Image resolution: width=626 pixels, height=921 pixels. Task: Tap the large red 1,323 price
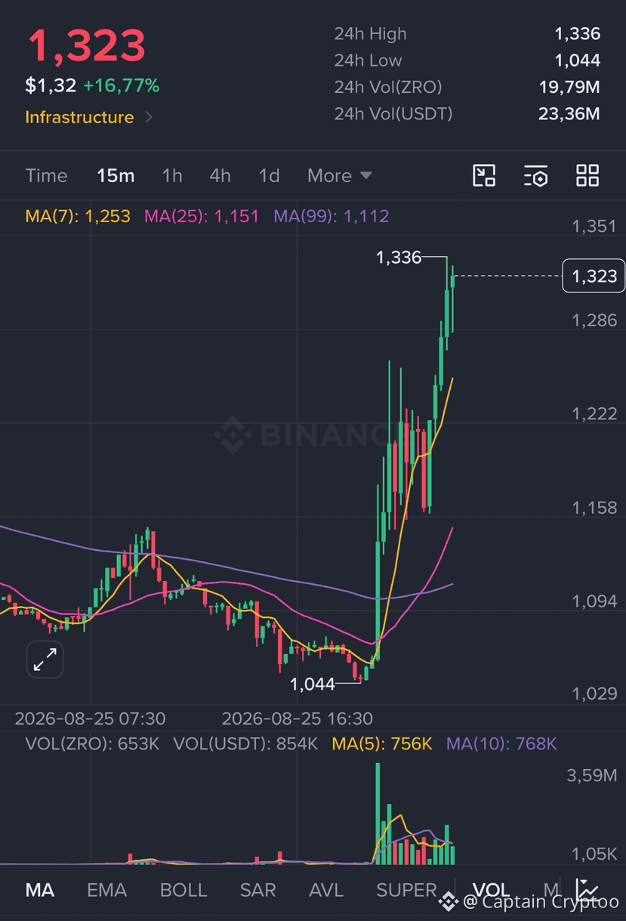click(86, 45)
